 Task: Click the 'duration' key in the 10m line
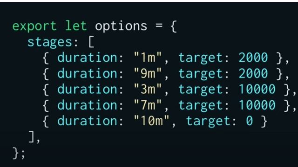88,121
